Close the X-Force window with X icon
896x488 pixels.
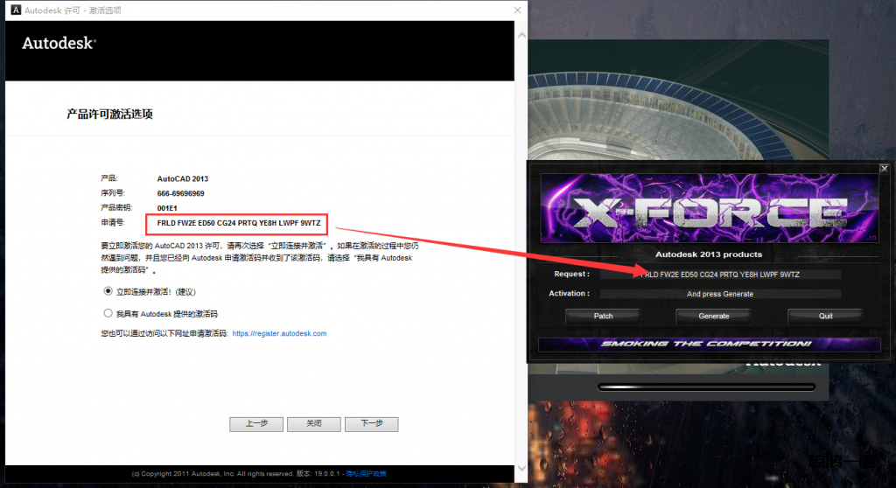point(884,168)
